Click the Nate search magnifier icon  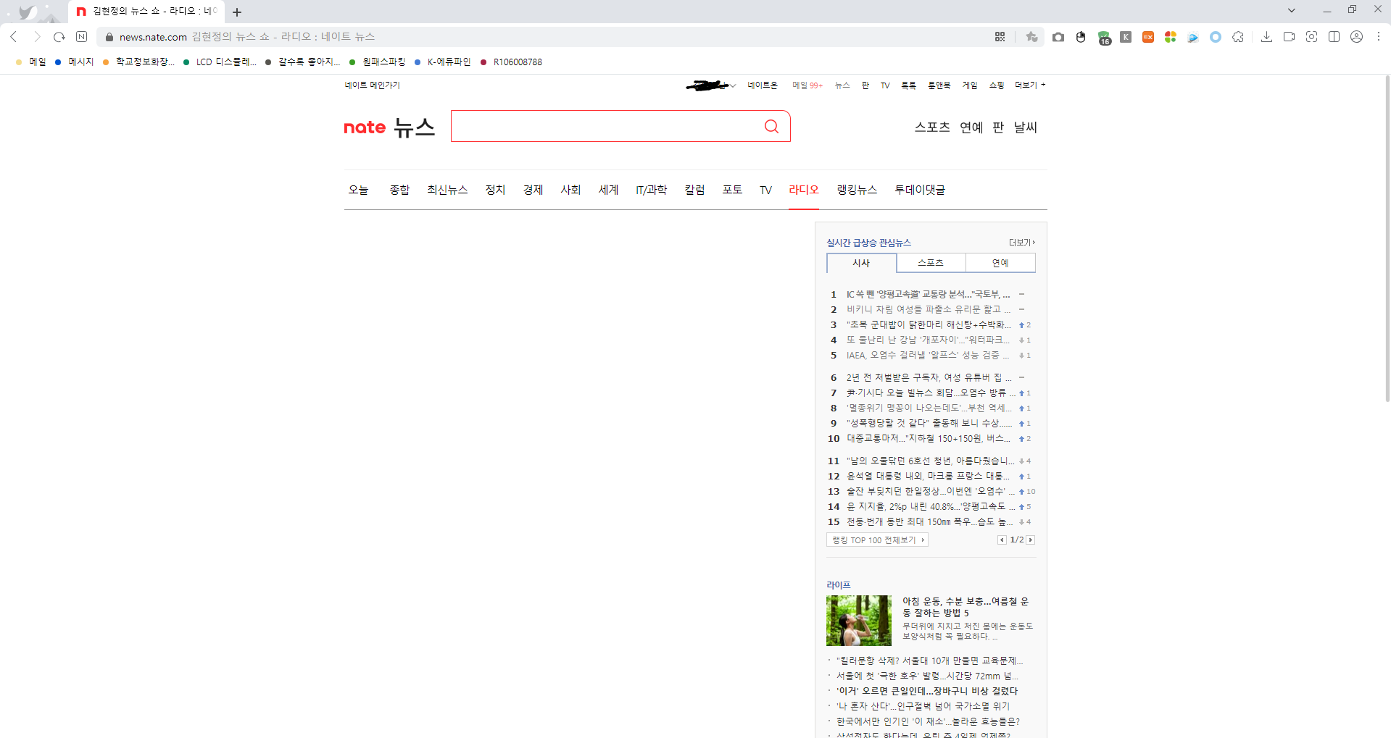click(x=771, y=126)
